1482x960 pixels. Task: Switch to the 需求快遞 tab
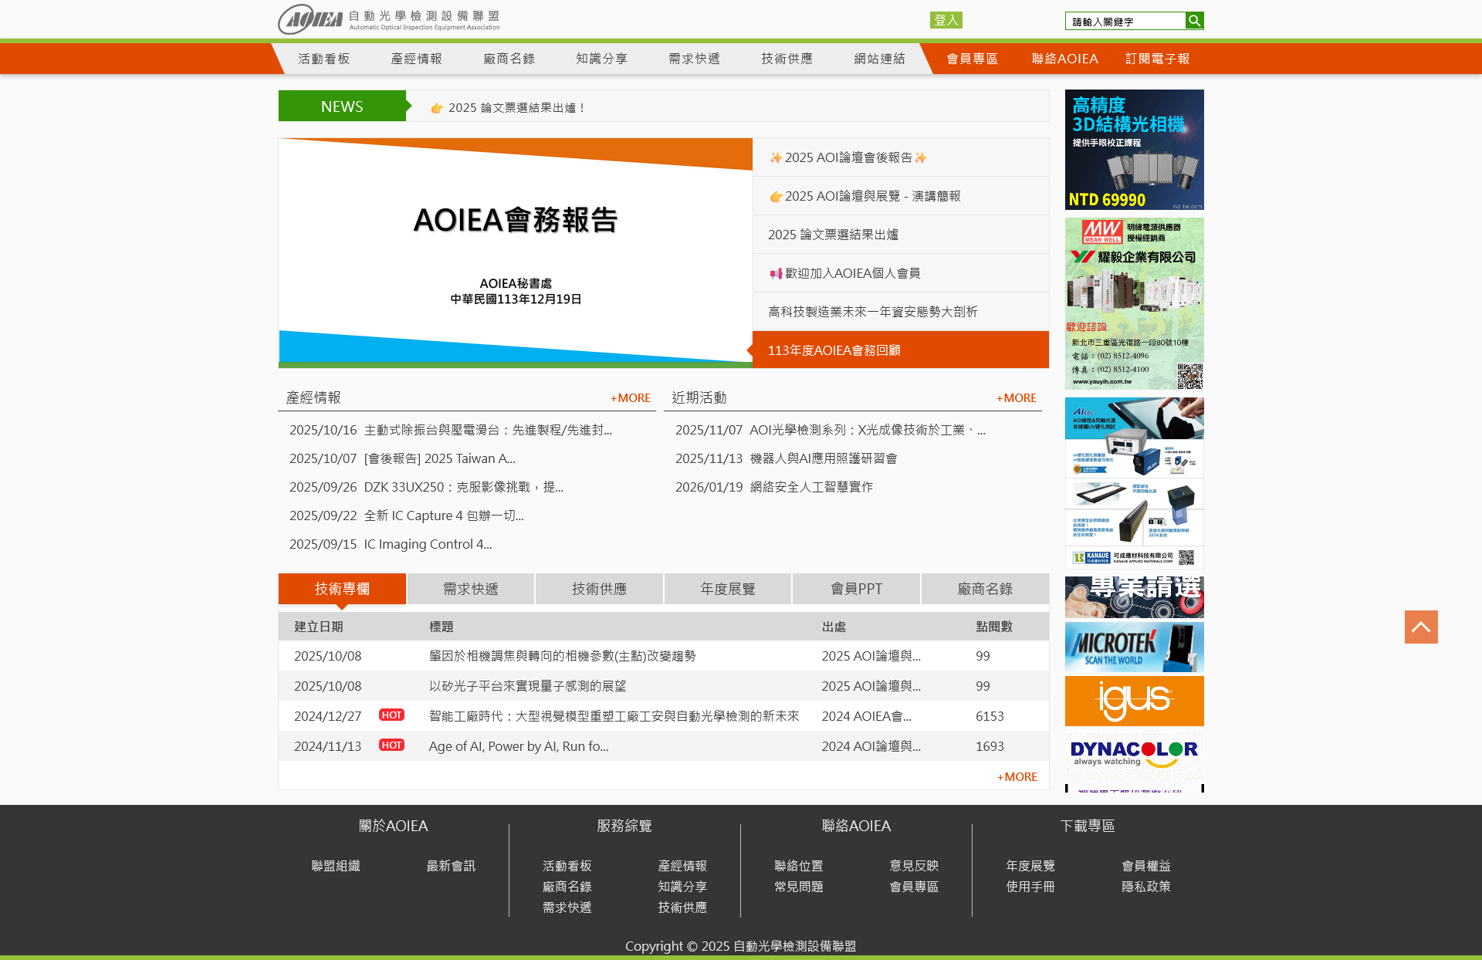470,589
